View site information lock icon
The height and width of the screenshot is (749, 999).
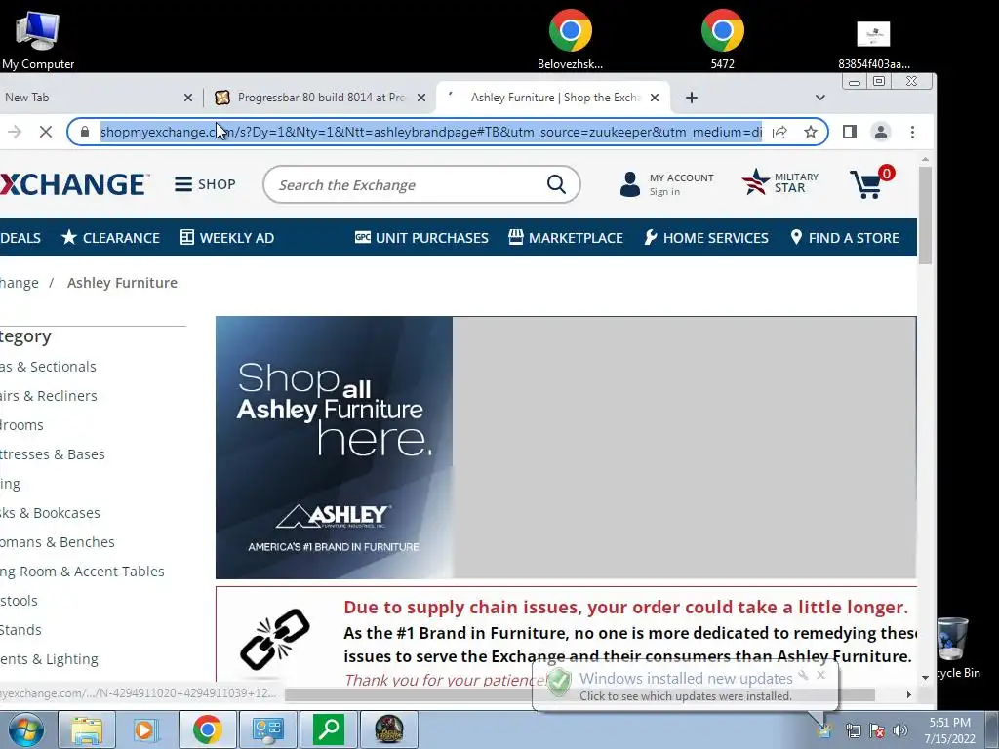(x=85, y=132)
